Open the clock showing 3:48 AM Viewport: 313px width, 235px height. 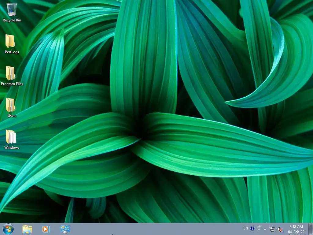click(296, 229)
